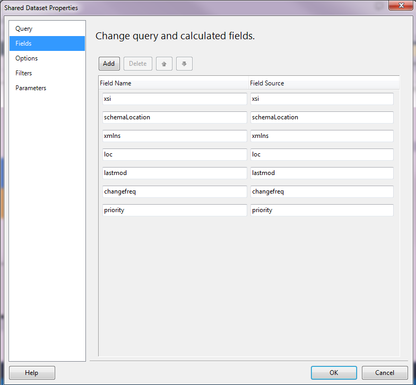Confirm changes with the OK button
Viewport: 416px width, 385px height.
[333, 373]
